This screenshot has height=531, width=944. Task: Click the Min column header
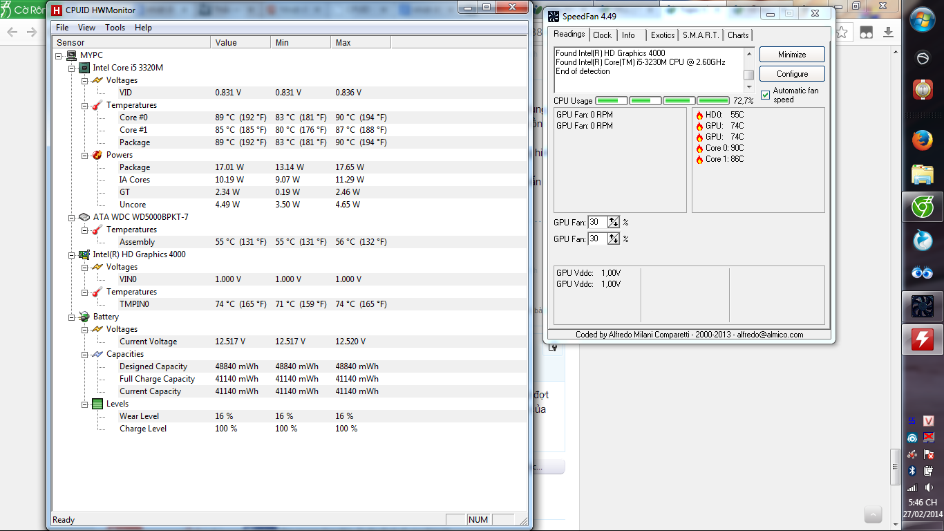tap(301, 43)
